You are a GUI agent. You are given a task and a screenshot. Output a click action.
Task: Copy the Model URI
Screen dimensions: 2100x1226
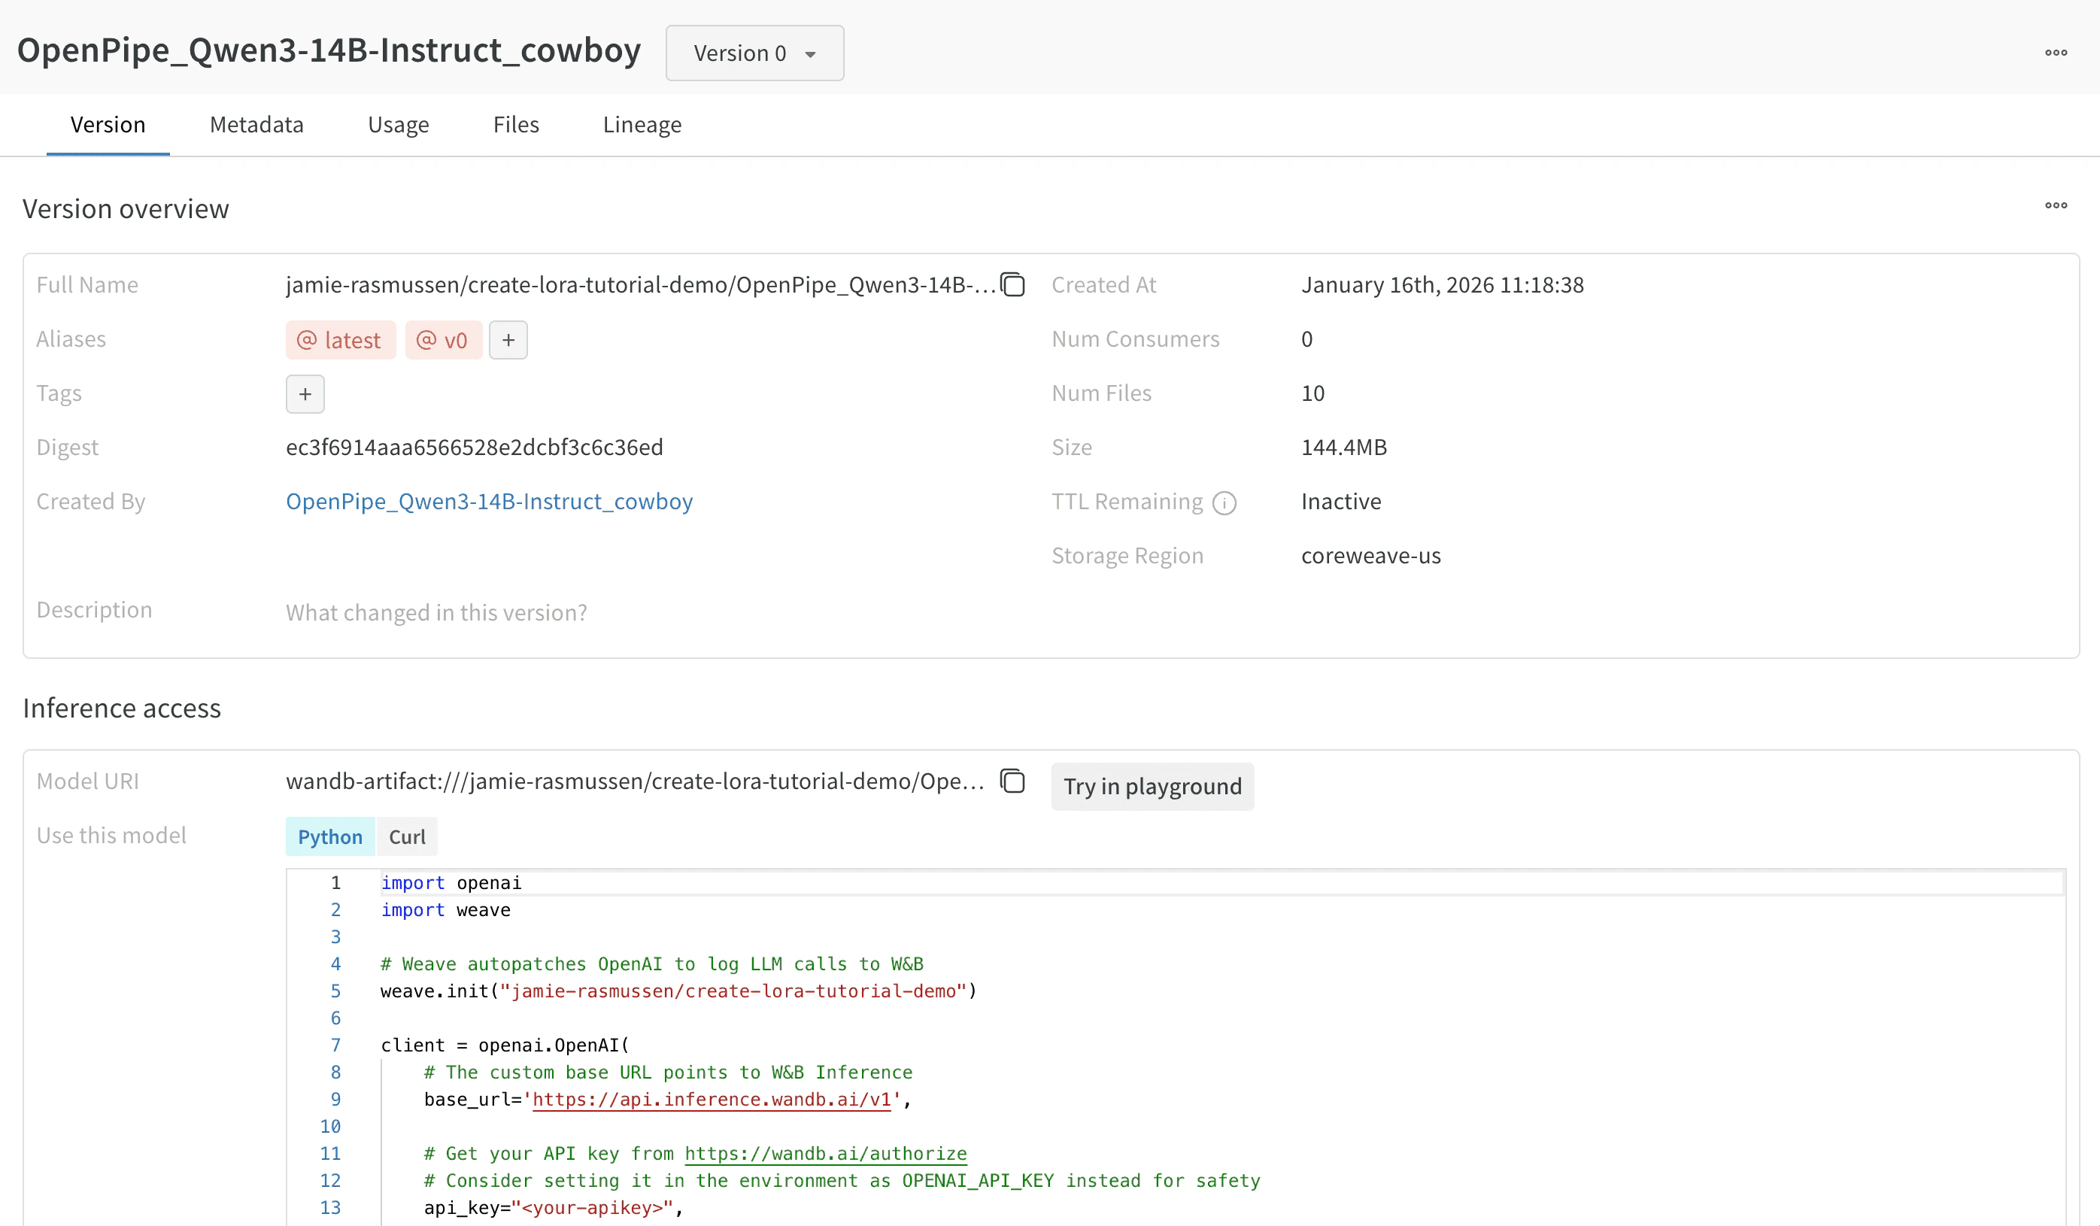[x=1012, y=781]
